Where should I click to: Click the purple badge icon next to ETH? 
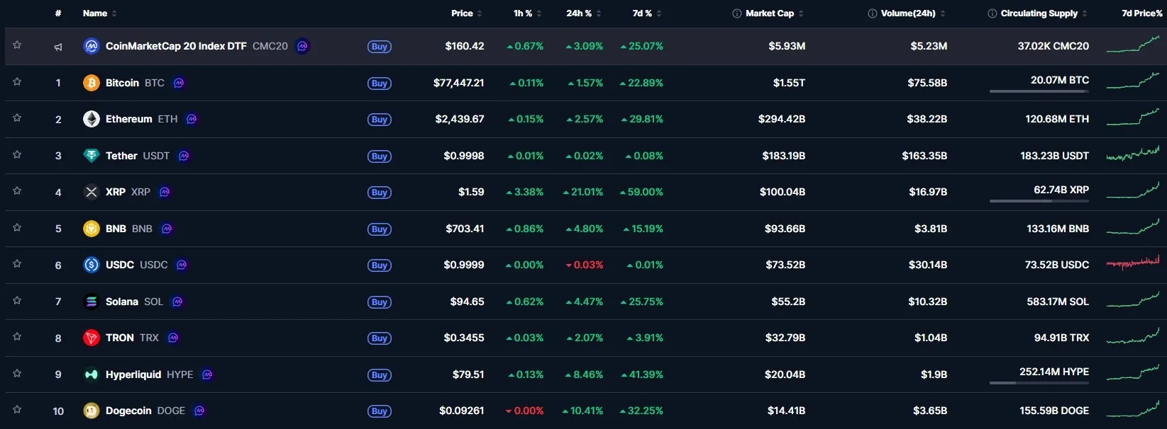click(192, 119)
